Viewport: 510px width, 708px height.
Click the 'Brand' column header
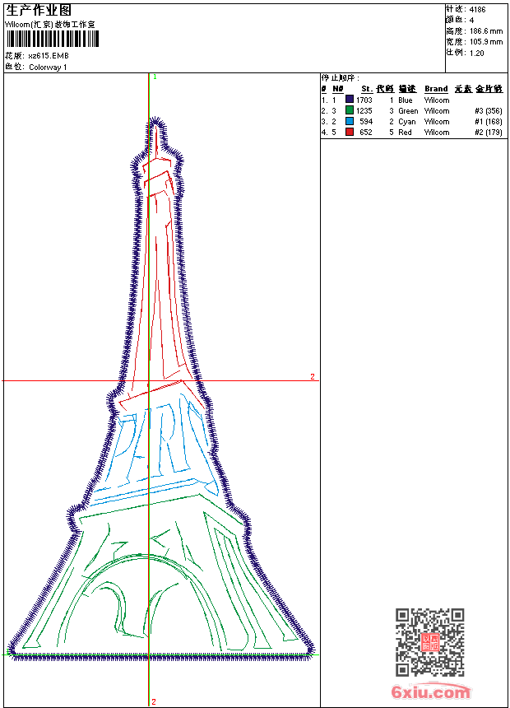(436, 89)
